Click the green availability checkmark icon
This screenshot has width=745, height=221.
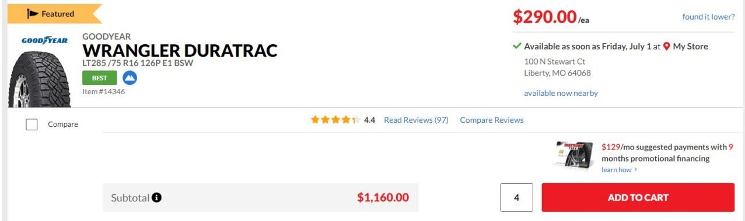[517, 46]
